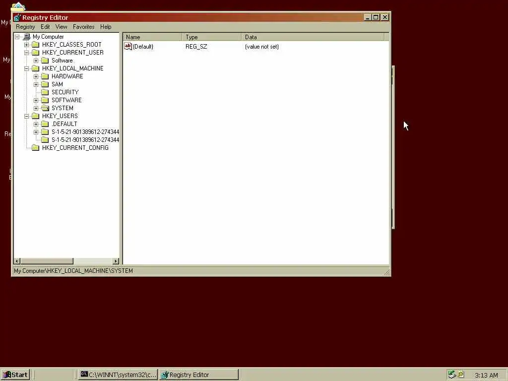Click the tree pane horizontal scrollbar thumb
This screenshot has height=381, width=508.
point(47,261)
